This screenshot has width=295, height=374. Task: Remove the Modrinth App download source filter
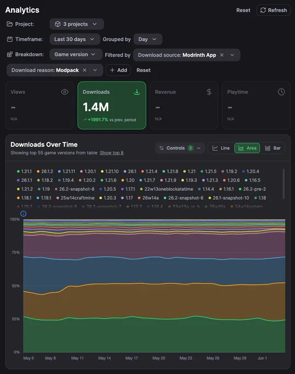coord(221,55)
